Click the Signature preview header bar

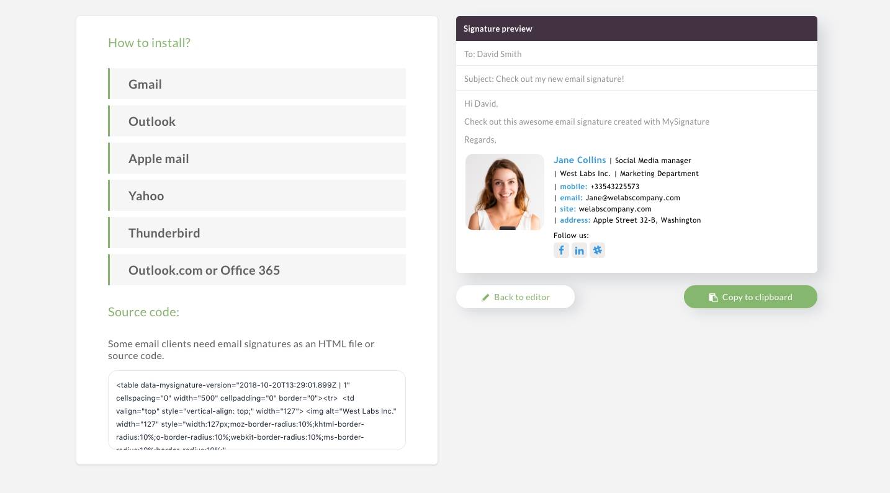tap(636, 29)
